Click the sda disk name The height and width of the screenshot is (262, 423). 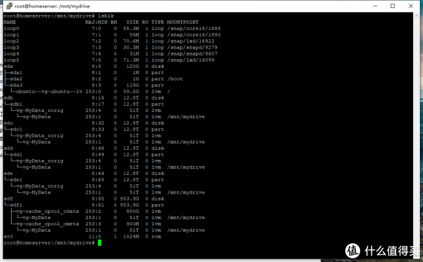point(8,67)
